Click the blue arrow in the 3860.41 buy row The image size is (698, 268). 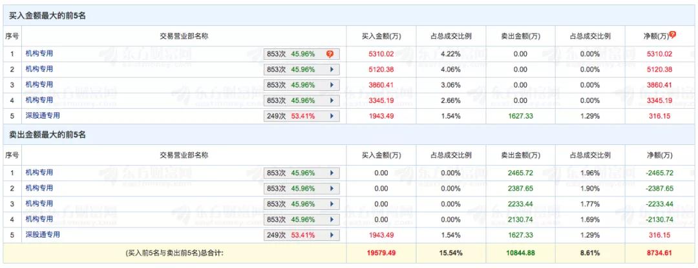[x=332, y=84]
